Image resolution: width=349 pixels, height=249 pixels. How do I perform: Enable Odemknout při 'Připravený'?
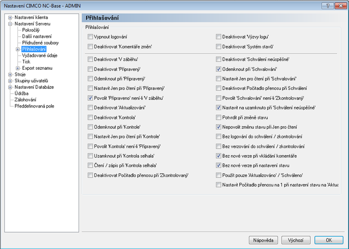tap(90, 78)
